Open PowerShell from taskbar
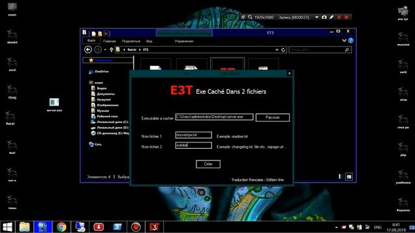Image resolution: width=415 pixels, height=233 pixels. click(x=117, y=227)
